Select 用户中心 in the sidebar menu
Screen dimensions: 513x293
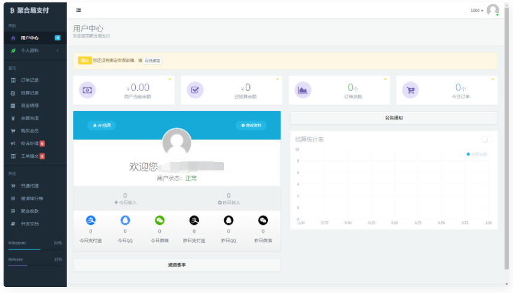[x=30, y=38]
